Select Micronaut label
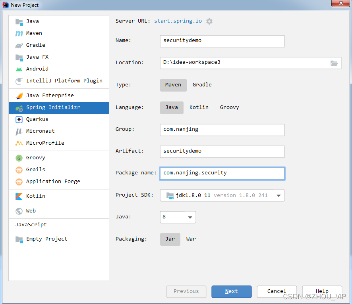The width and height of the screenshot is (352, 304). pos(40,131)
